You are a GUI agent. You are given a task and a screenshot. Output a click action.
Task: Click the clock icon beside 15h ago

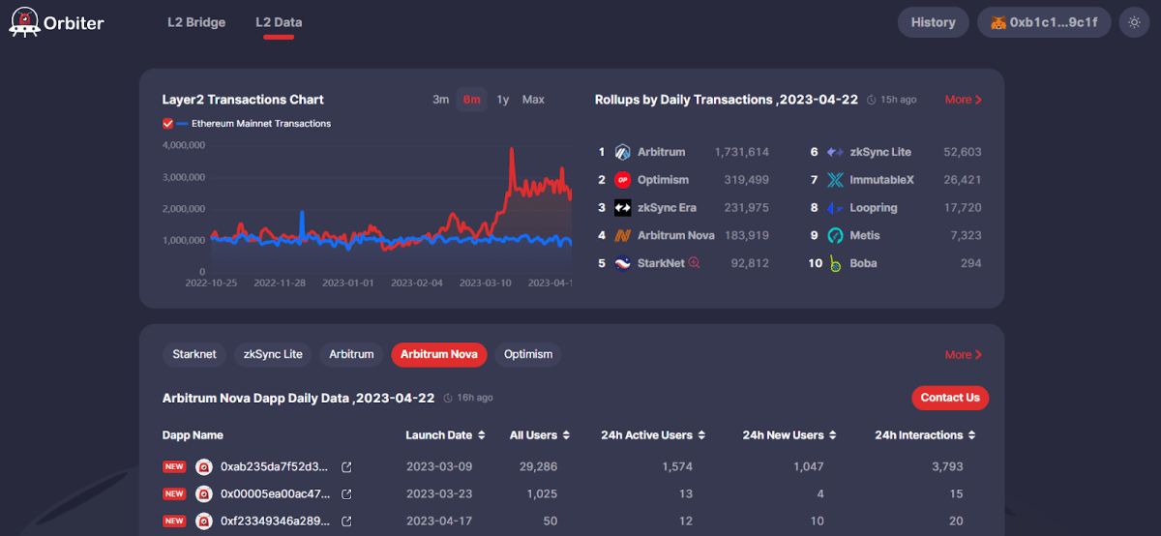tap(871, 100)
